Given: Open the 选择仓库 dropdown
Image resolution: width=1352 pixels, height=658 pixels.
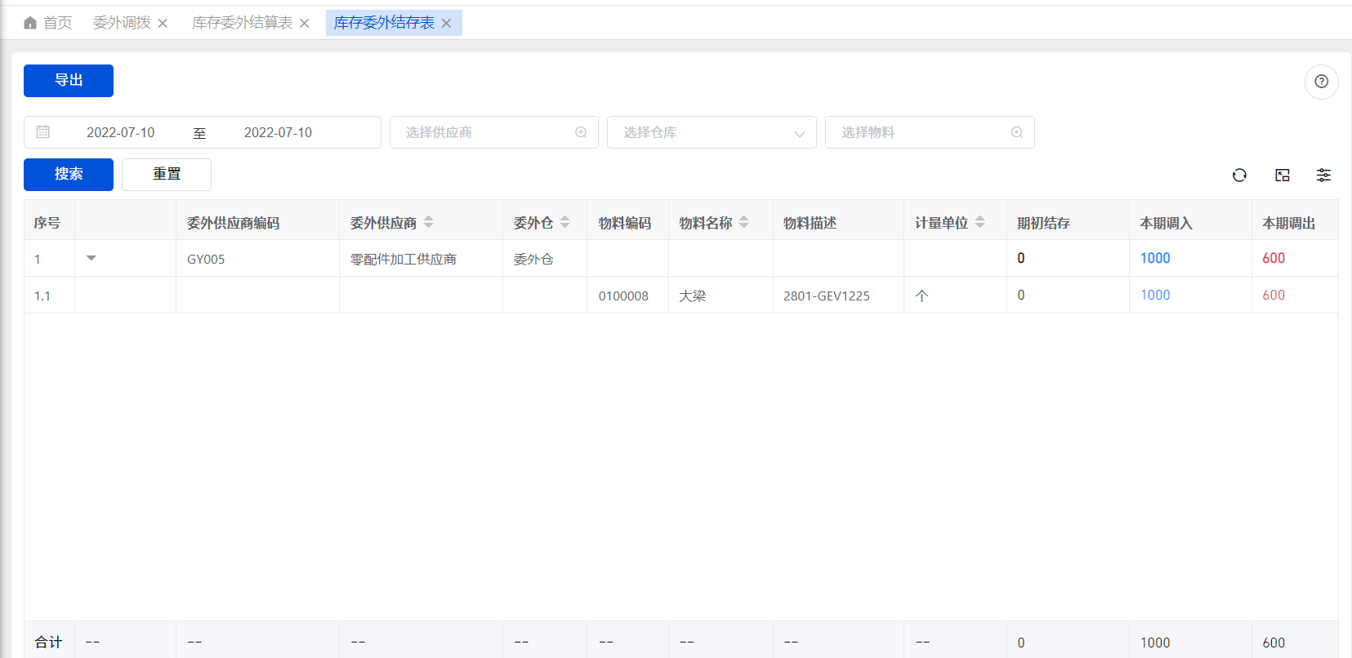Looking at the screenshot, I should click(712, 132).
